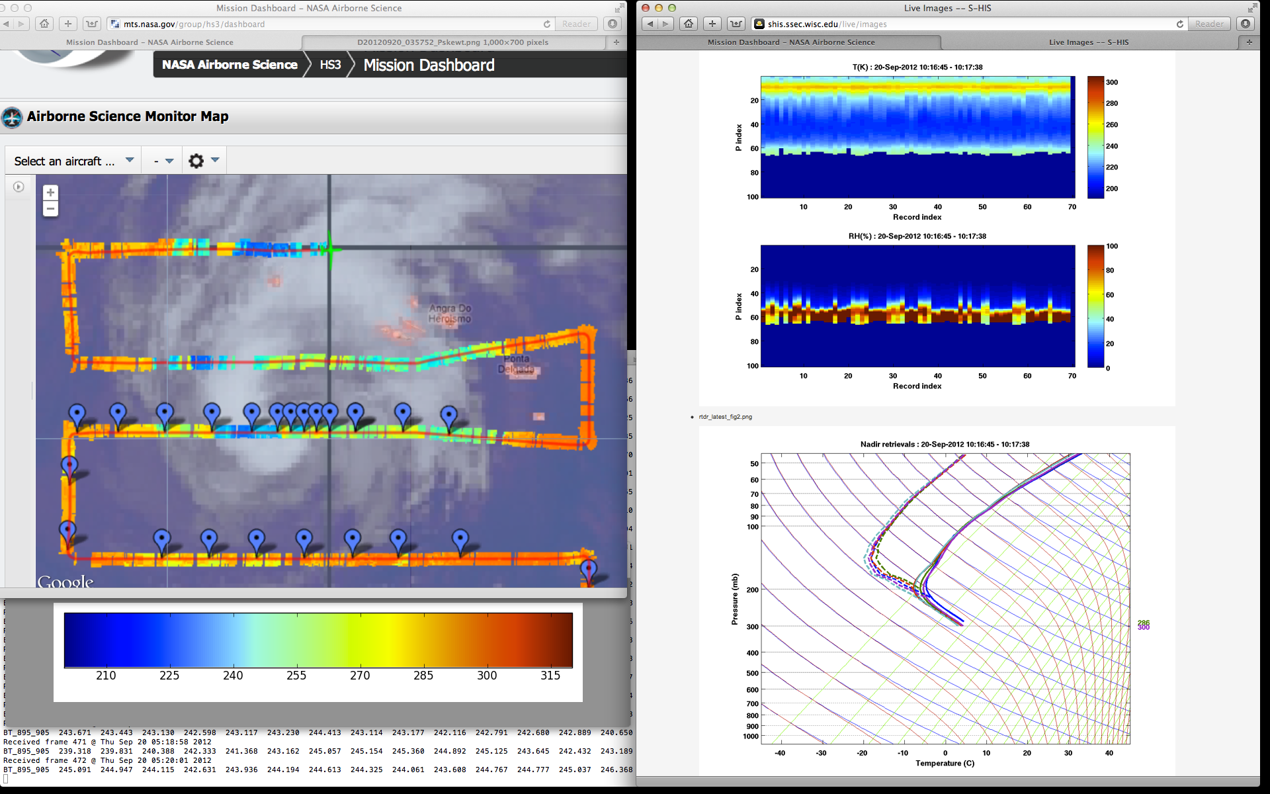Open the NASA Airborne Science breadcrumb link
The image size is (1270, 794).
pos(230,65)
